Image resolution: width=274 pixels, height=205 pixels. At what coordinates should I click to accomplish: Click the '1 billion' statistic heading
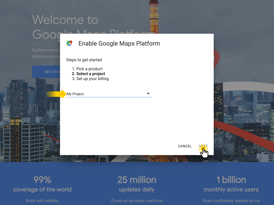231,180
